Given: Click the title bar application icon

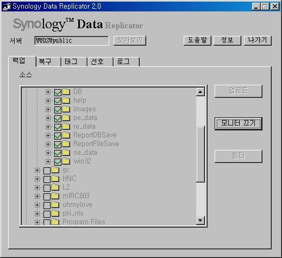Looking at the screenshot, I should tap(7, 7).
